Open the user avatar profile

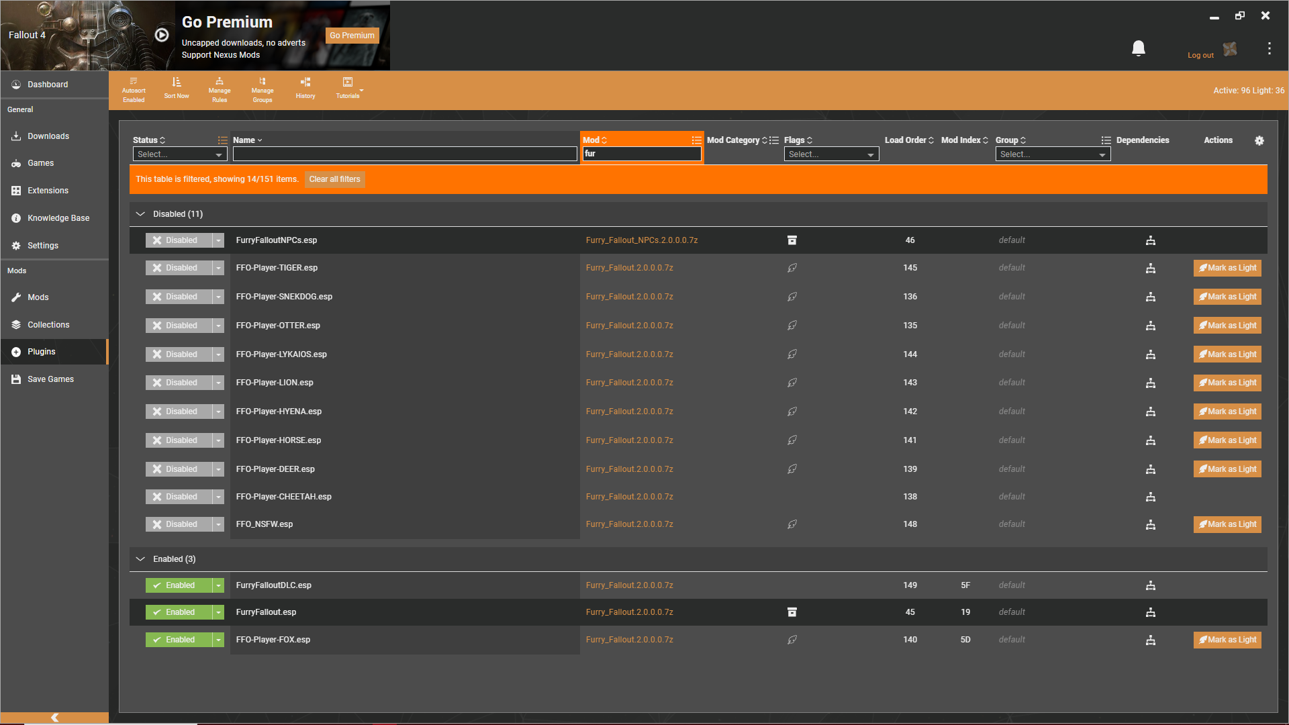[1230, 49]
